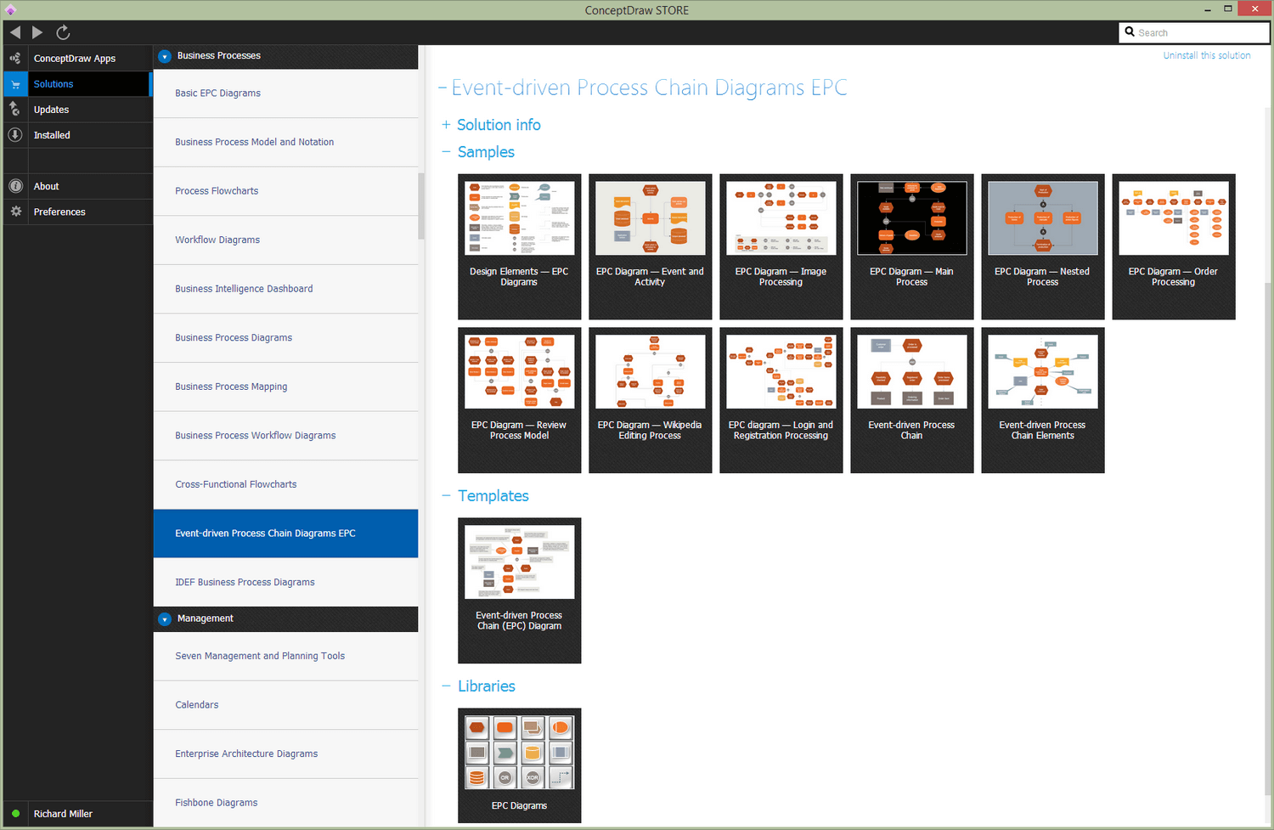Open ConceptDraw Apps section
1274x830 pixels.
[75, 59]
